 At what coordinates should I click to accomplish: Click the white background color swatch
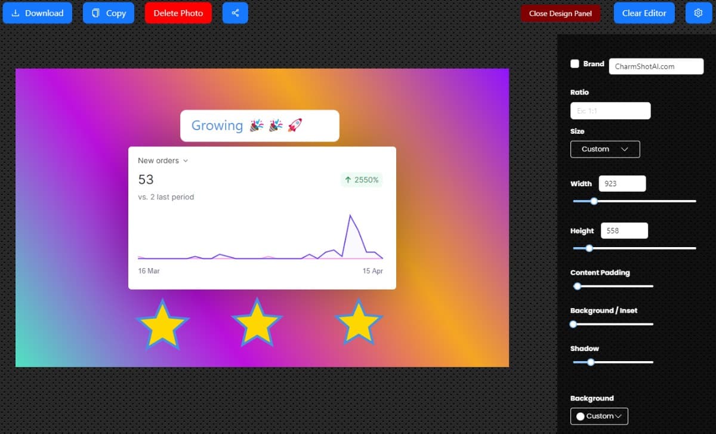[x=580, y=416]
